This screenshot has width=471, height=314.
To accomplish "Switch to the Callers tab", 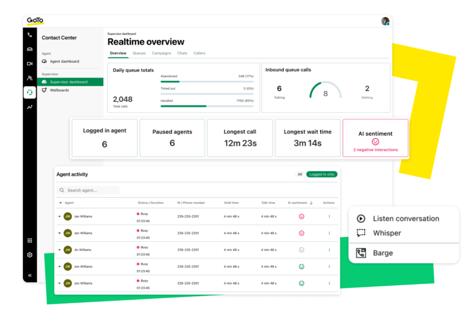I will coord(199,53).
